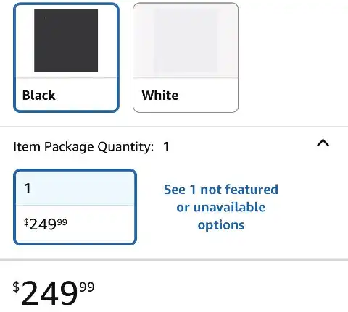
Task: Click the White option card's thumbnail area
Action: (x=186, y=41)
